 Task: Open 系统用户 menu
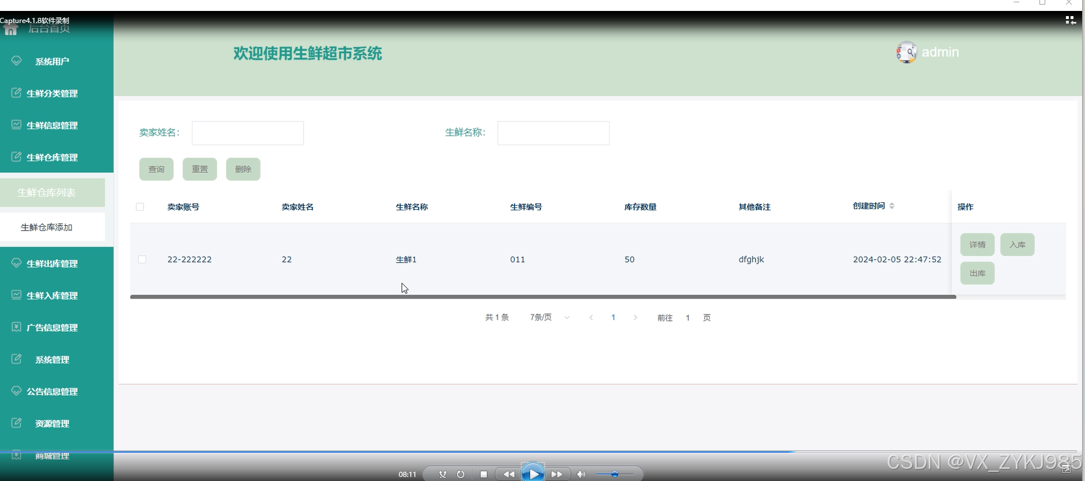(x=56, y=61)
